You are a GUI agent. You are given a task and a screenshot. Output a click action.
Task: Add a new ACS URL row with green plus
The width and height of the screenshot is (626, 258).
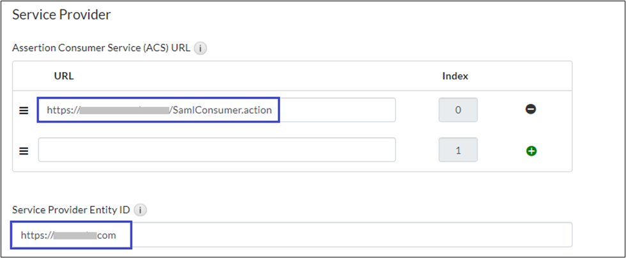[531, 151]
